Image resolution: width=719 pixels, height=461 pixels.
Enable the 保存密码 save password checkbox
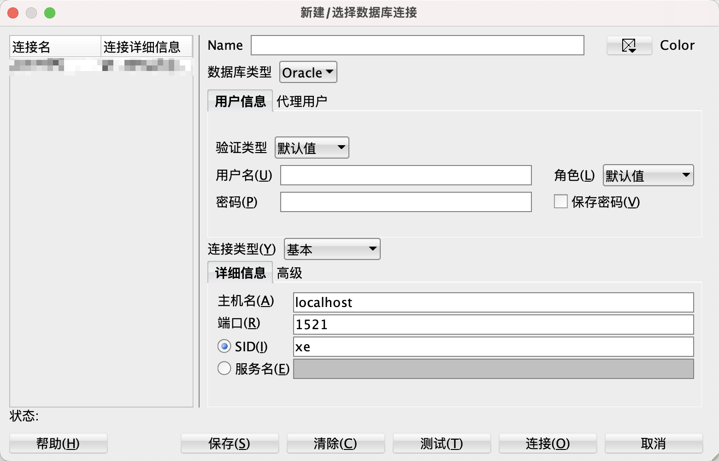click(x=560, y=201)
